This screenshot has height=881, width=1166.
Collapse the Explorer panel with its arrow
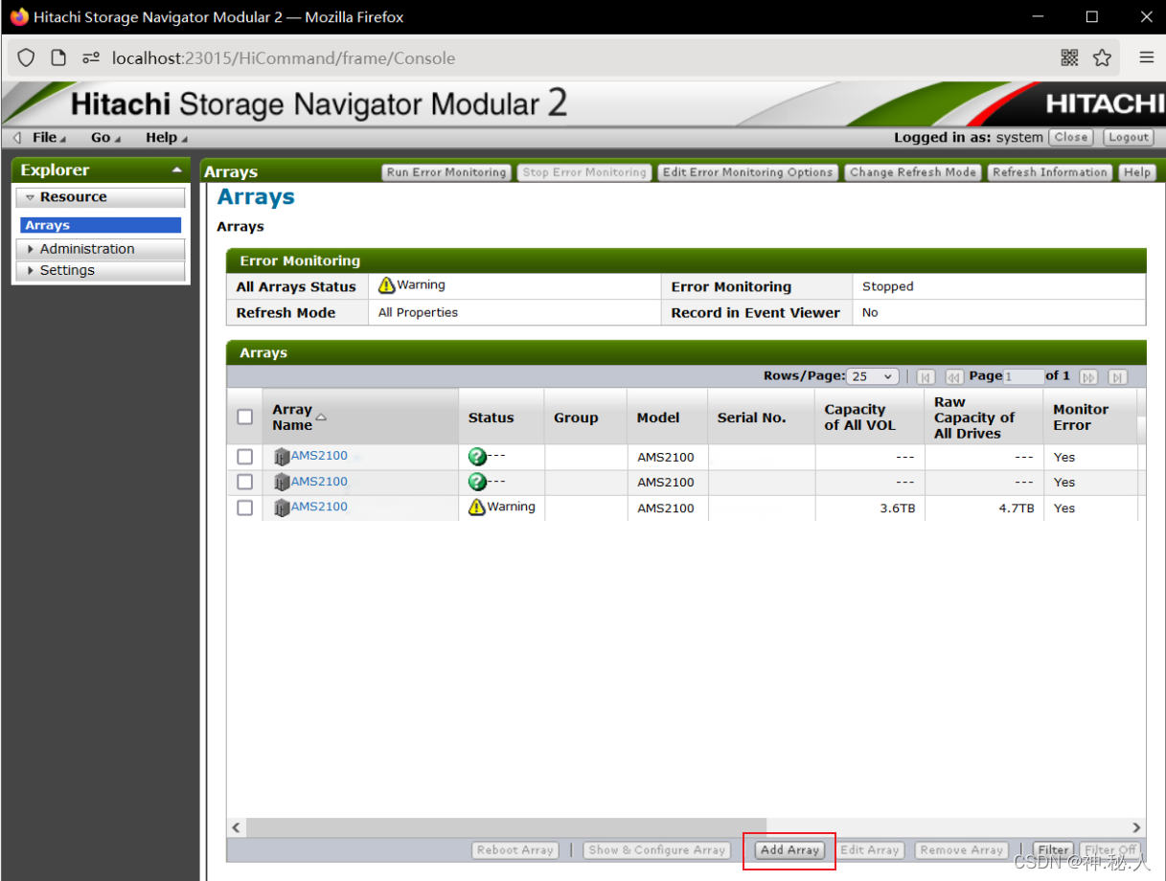click(x=176, y=170)
